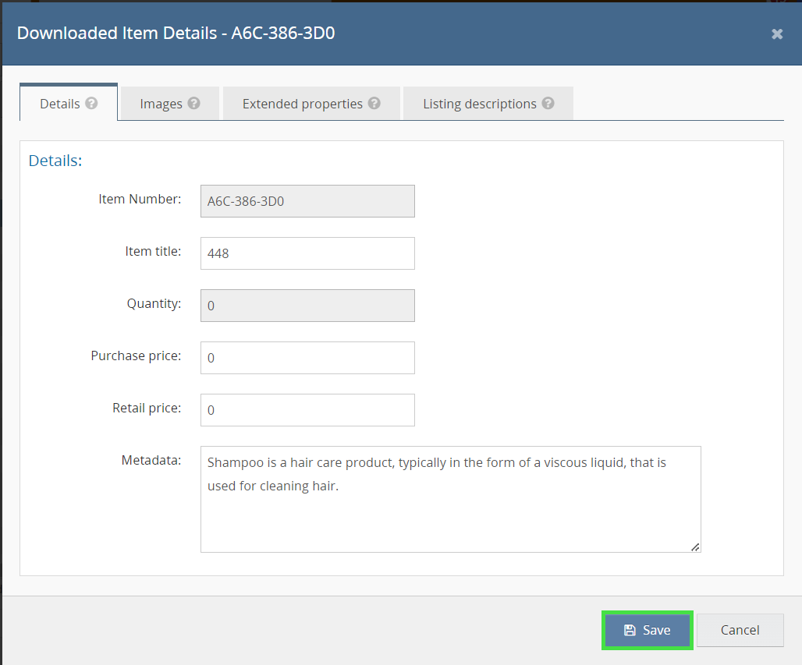The image size is (802, 665).
Task: Click the 'Purchase price:' label
Action: pos(136,355)
